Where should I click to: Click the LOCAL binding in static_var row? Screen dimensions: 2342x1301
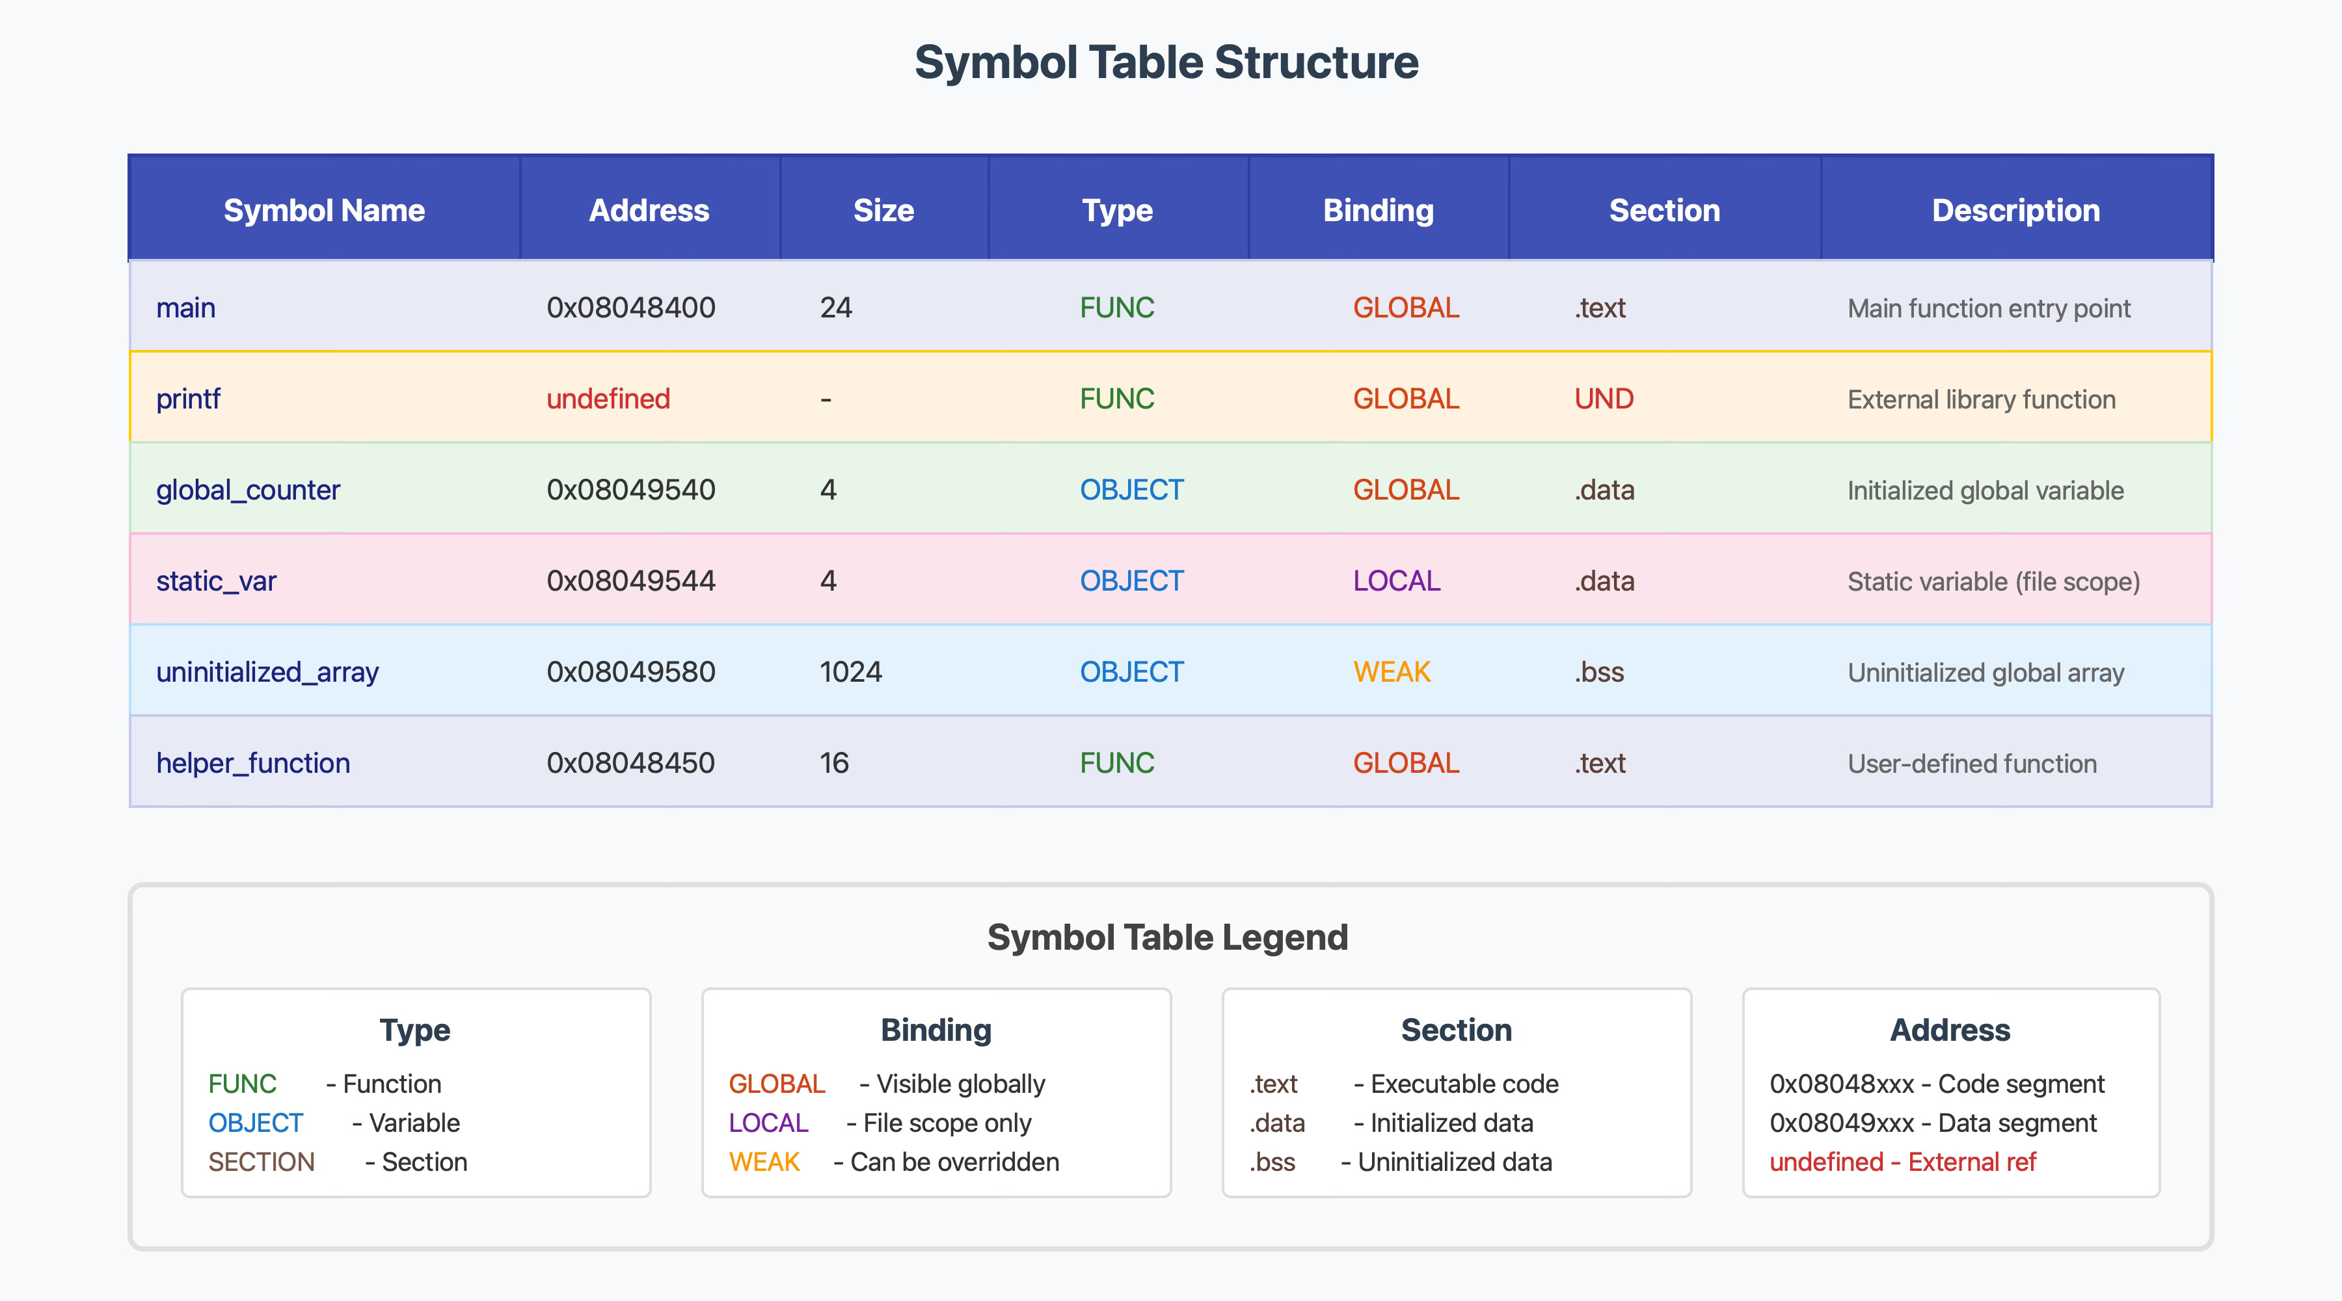coord(1395,581)
